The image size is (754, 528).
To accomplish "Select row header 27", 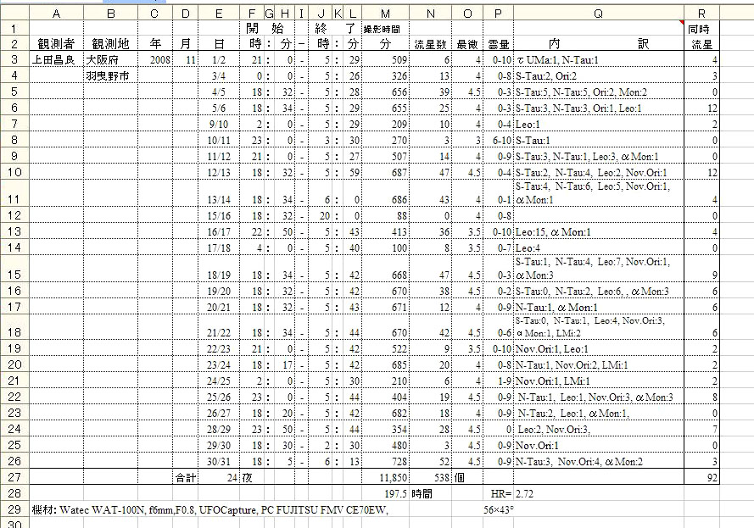I will point(14,477).
